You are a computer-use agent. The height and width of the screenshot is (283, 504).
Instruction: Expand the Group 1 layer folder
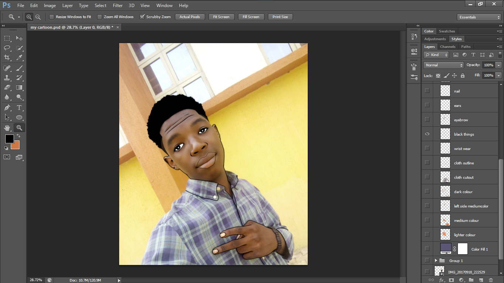436,261
